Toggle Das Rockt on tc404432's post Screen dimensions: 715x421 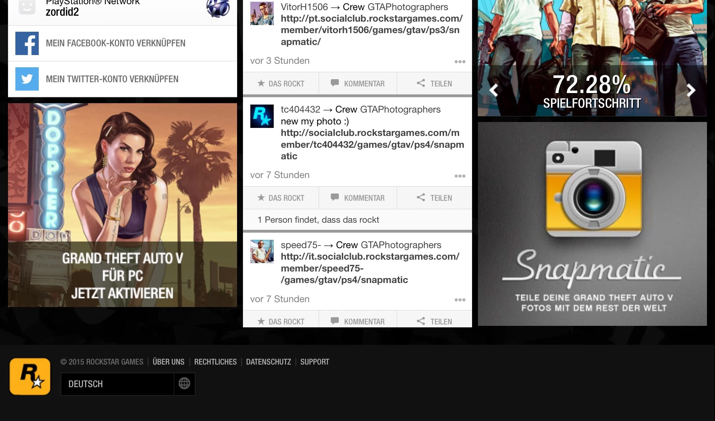click(281, 198)
